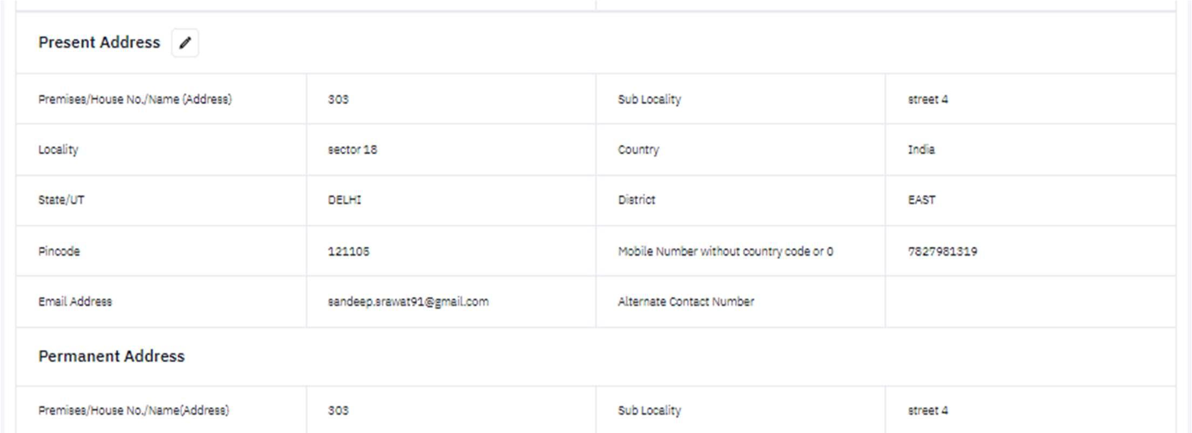This screenshot has width=1192, height=433.
Task: Click the pencil edit icon beside Present Address
Action: click(185, 43)
